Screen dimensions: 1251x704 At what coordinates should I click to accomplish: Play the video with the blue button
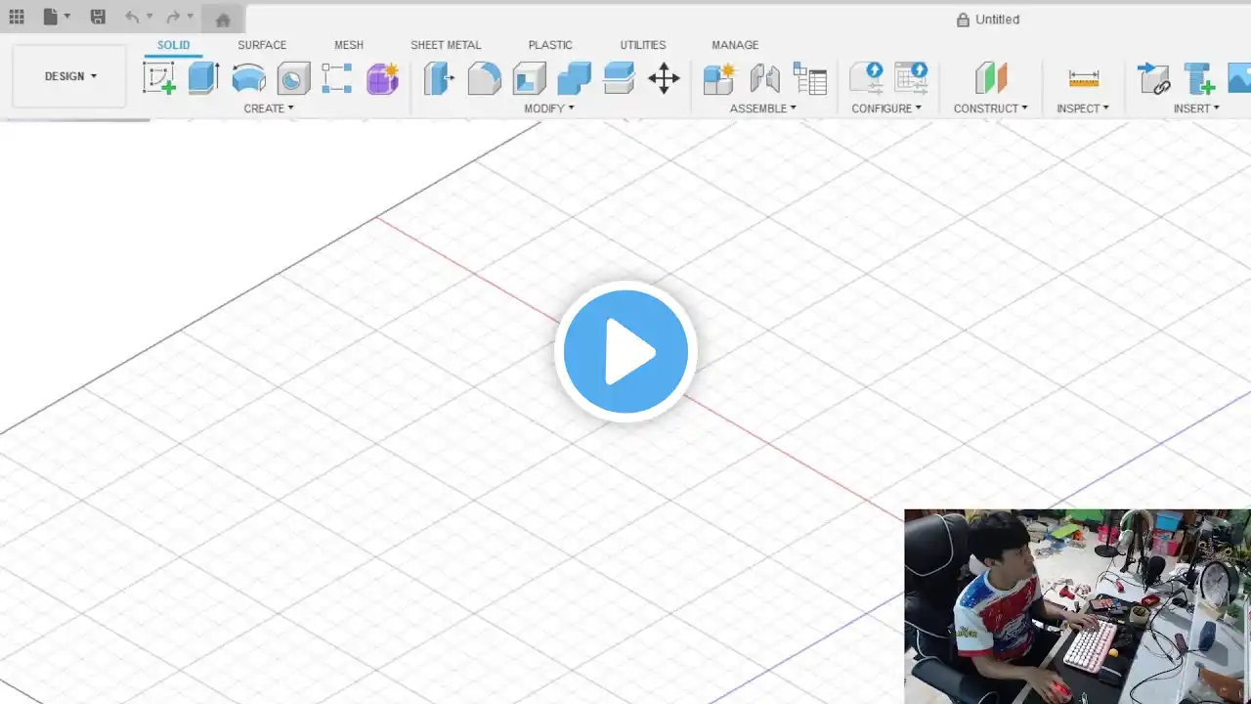(625, 351)
